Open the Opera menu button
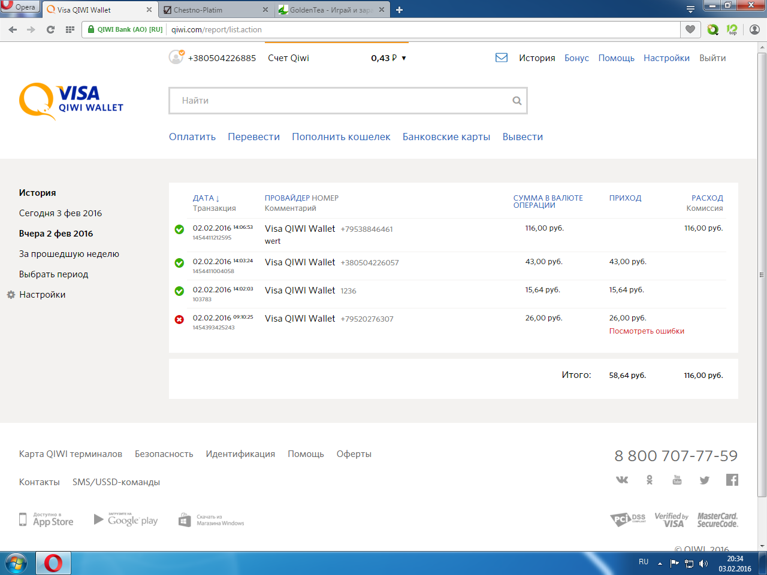767x575 pixels. tap(20, 7)
